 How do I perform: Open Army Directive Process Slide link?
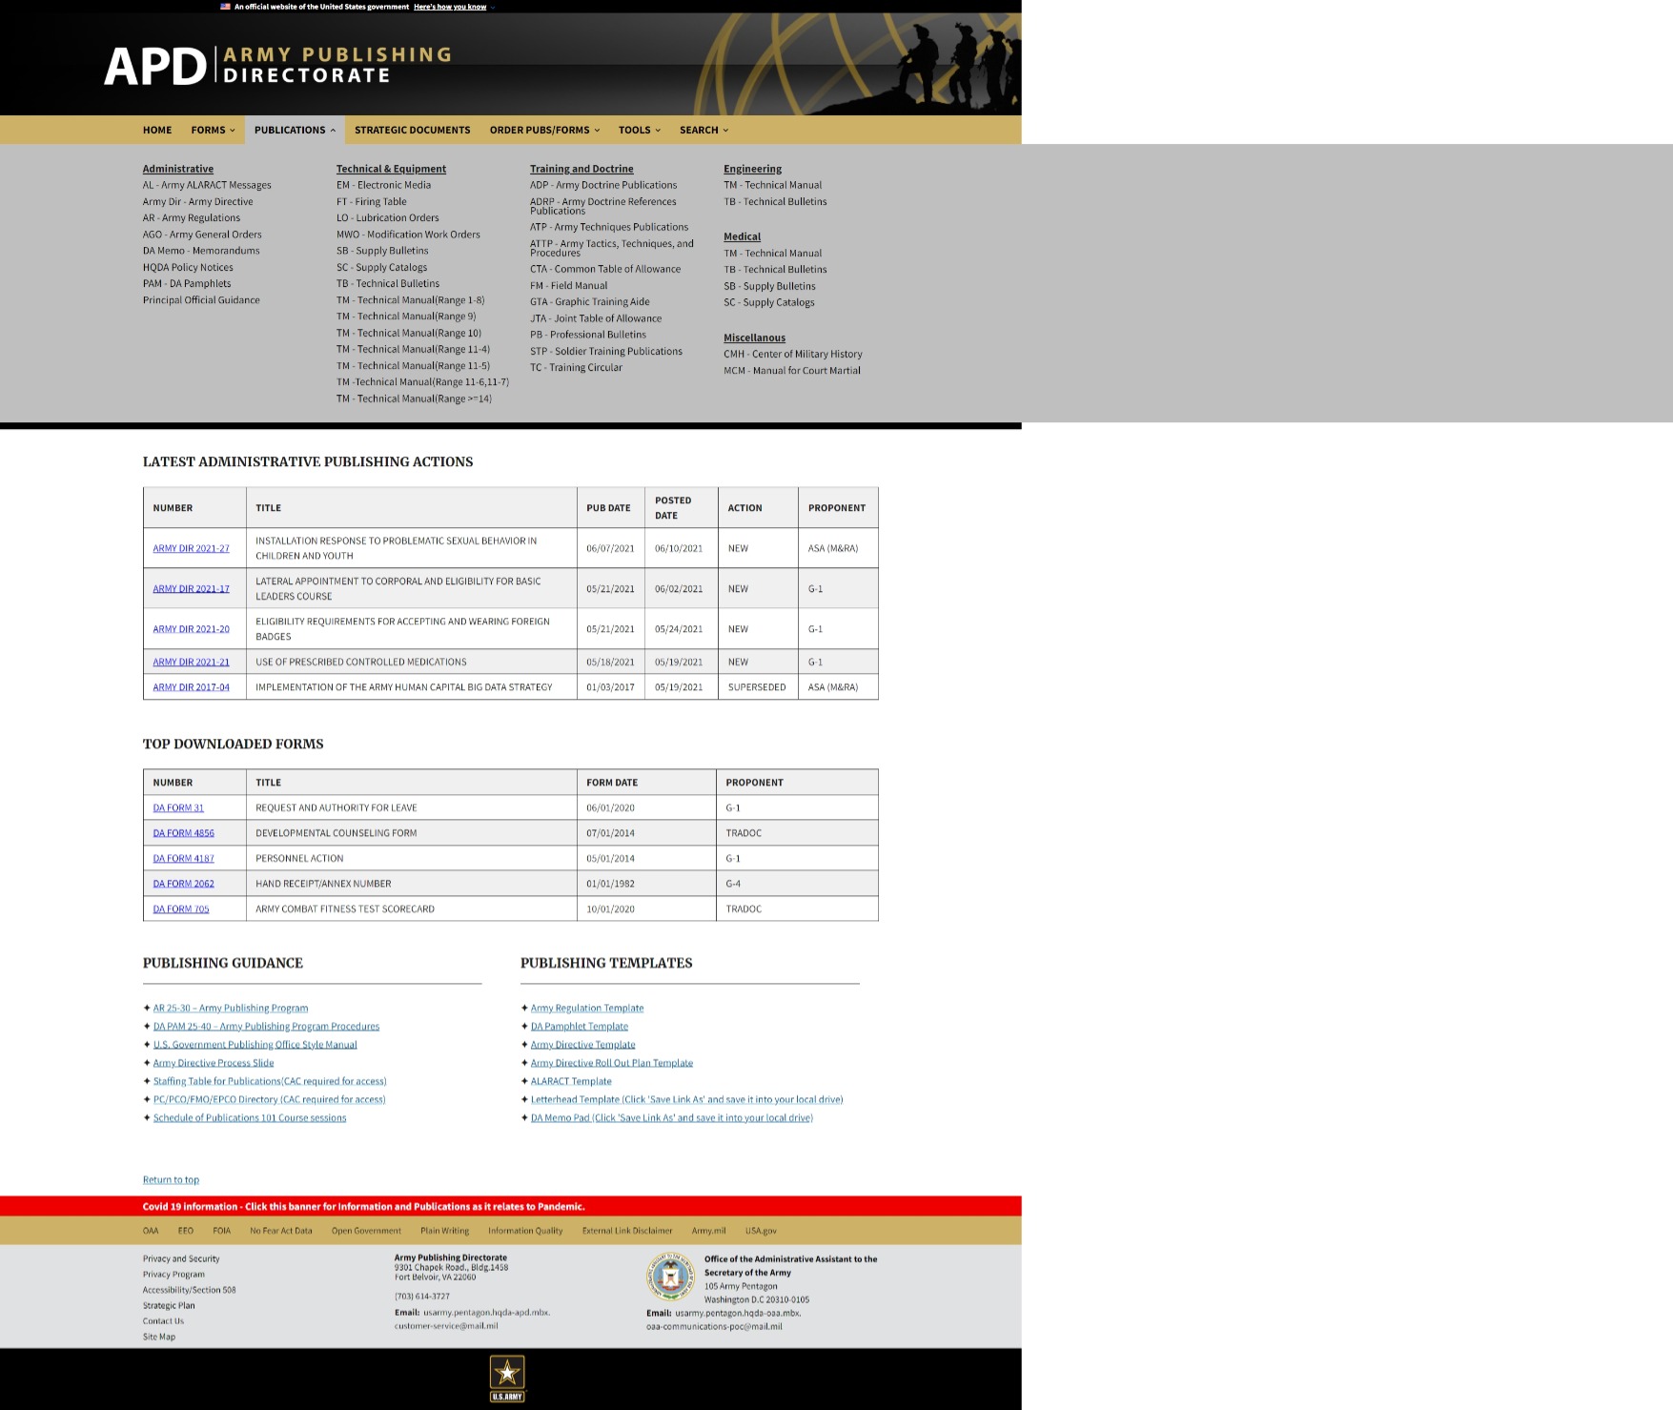[214, 1063]
